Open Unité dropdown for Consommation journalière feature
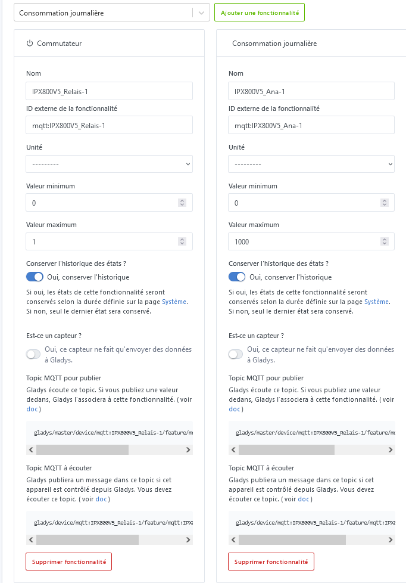Image resolution: width=406 pixels, height=583 pixels. [x=311, y=164]
